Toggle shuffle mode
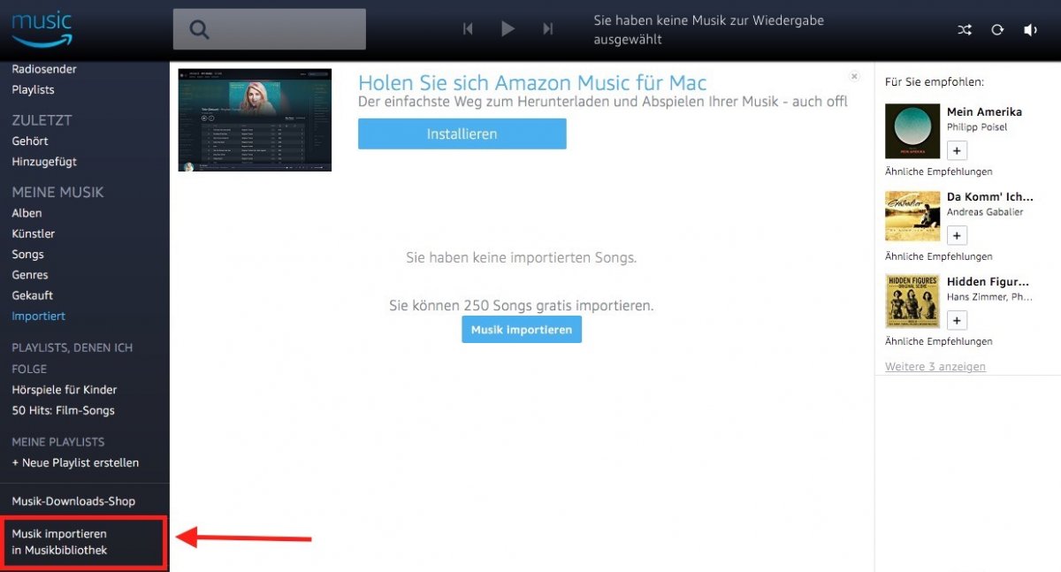Screen dimensions: 1061x572 (x=965, y=30)
